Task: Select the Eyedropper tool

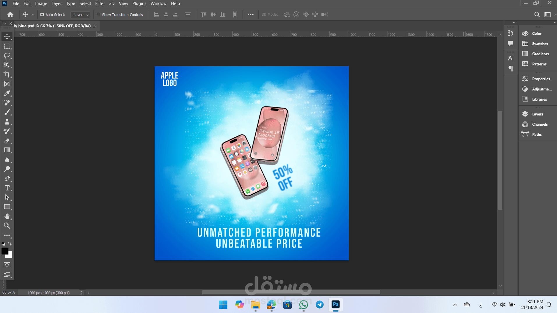Action: (7, 93)
